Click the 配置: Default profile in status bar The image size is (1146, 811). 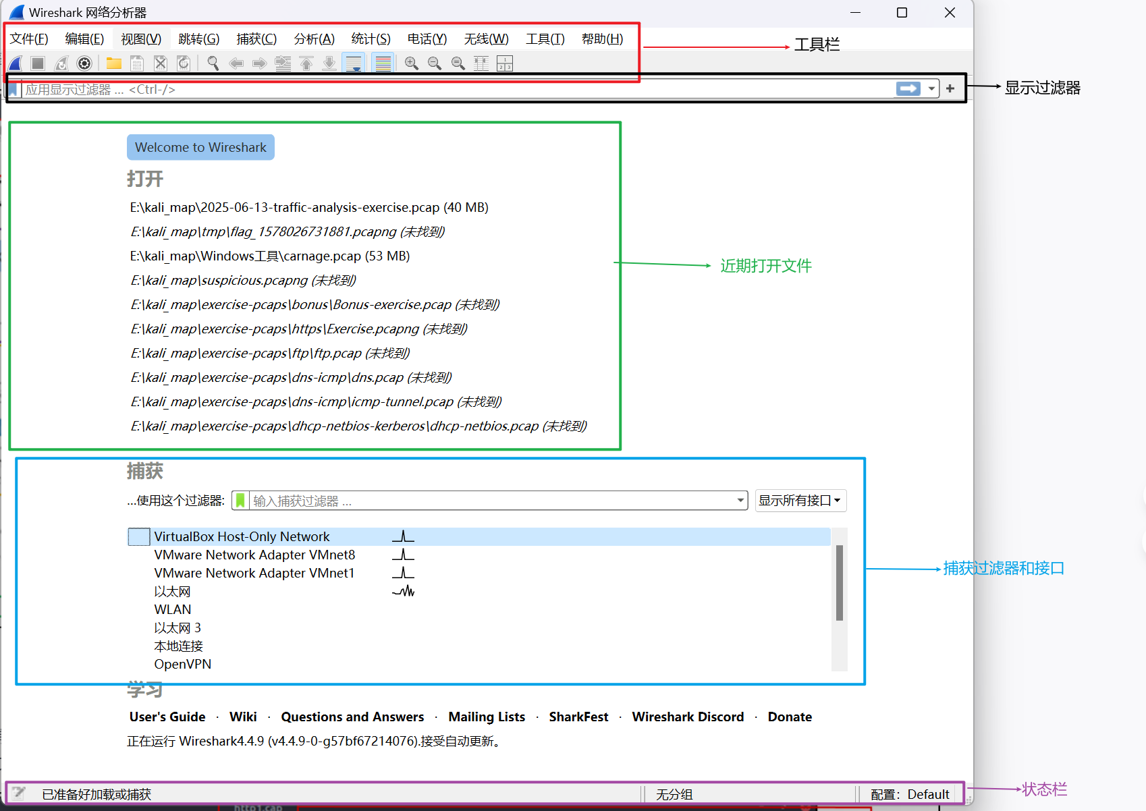tap(910, 794)
